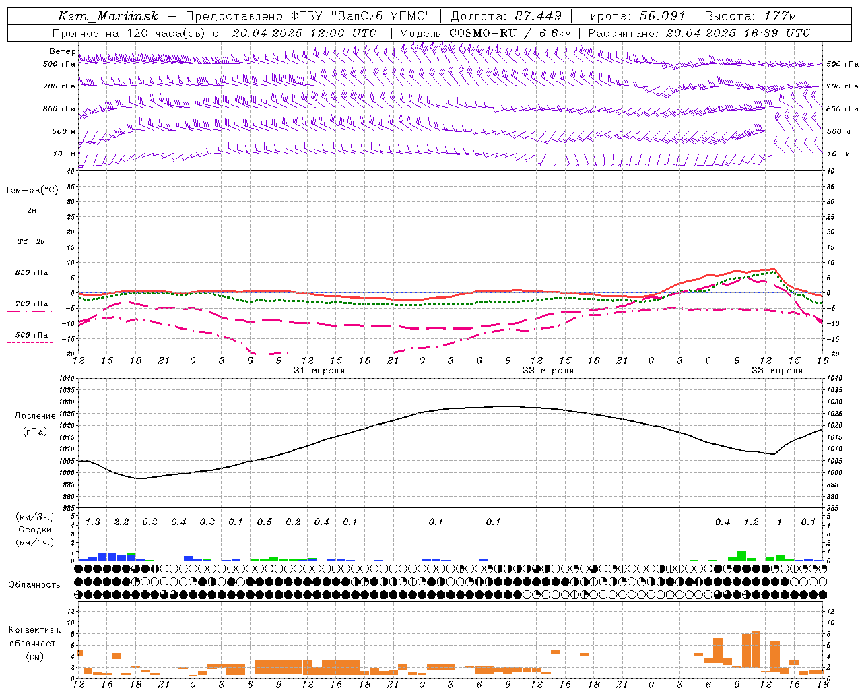Select the text 'Долгота: 87.449'
This screenshot has height=690, width=862.
(506, 16)
